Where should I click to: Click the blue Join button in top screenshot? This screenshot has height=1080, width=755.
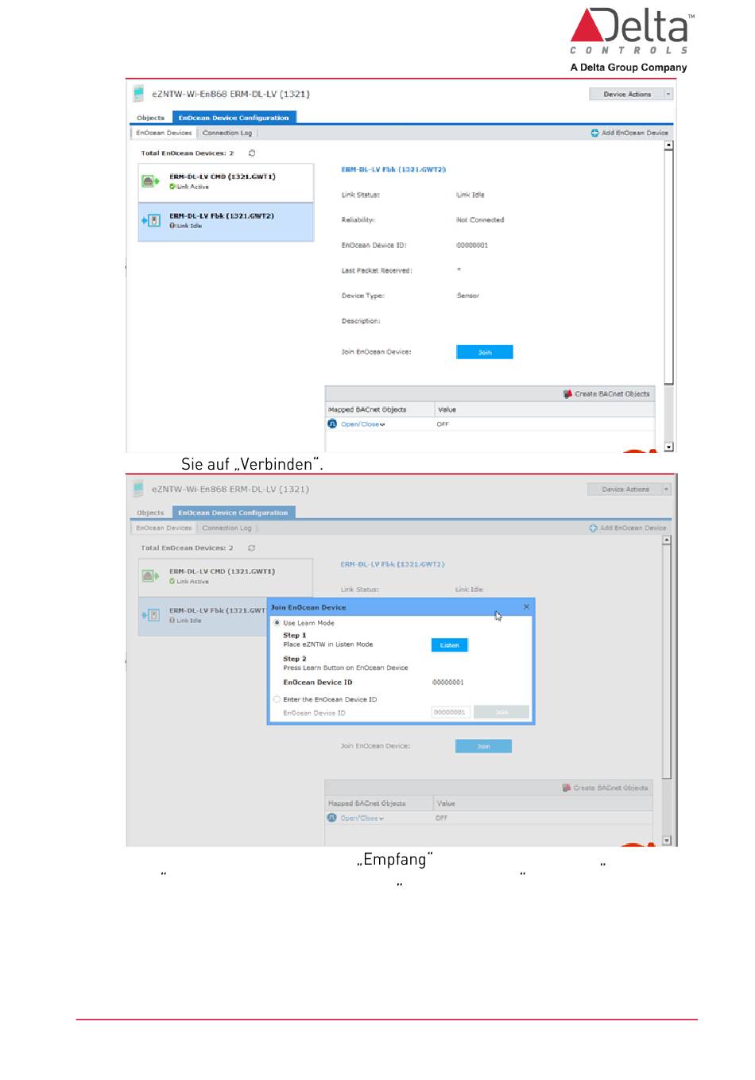pos(485,352)
